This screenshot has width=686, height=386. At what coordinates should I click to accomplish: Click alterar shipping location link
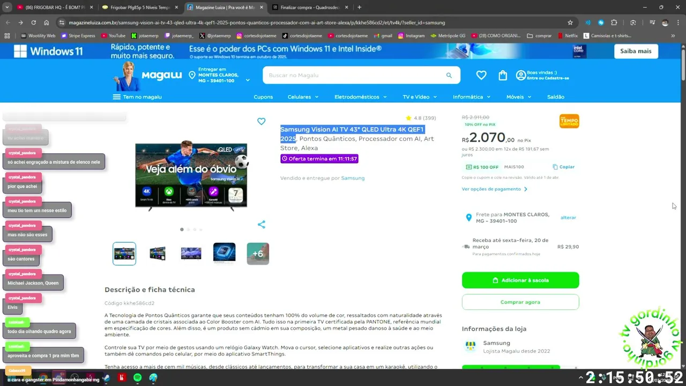[568, 218]
